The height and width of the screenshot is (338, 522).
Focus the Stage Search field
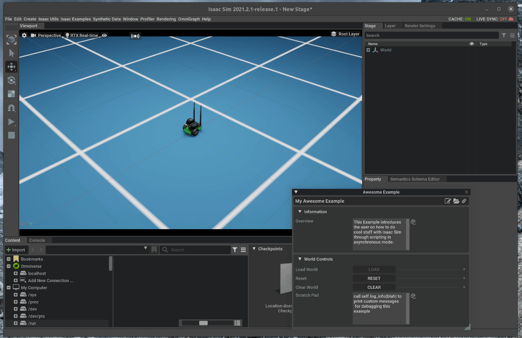[431, 35]
